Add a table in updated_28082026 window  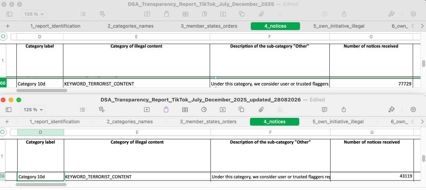click(x=185, y=110)
